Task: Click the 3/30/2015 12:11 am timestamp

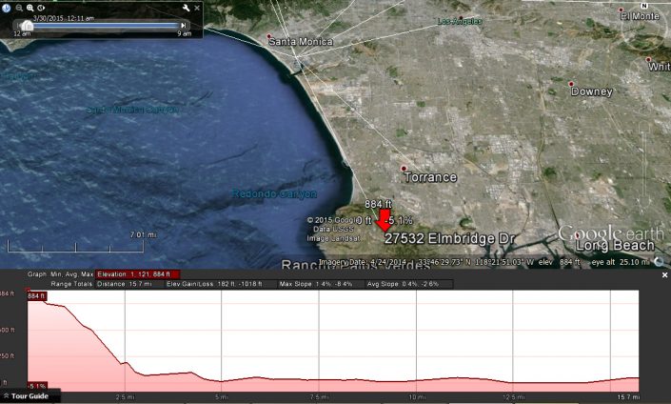Action: click(x=64, y=18)
